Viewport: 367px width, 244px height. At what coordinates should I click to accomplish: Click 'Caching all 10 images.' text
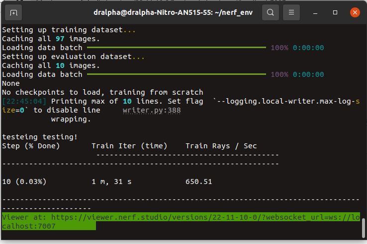(51, 65)
